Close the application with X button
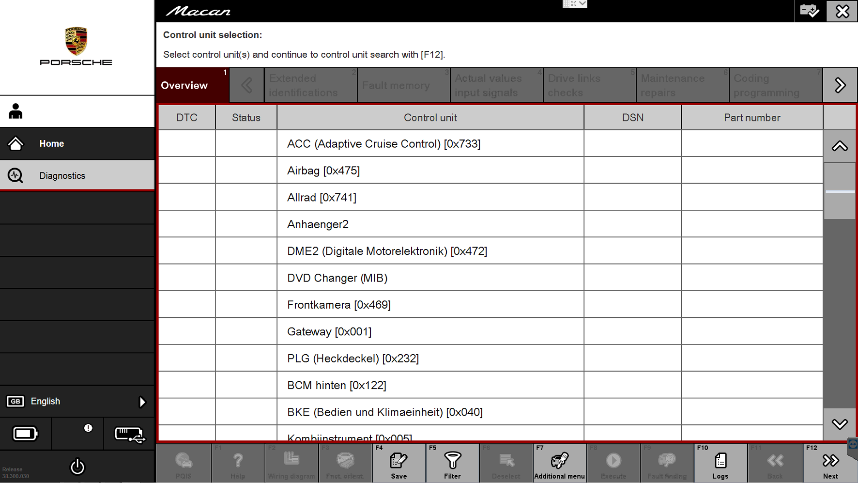The width and height of the screenshot is (858, 483). coord(842,11)
